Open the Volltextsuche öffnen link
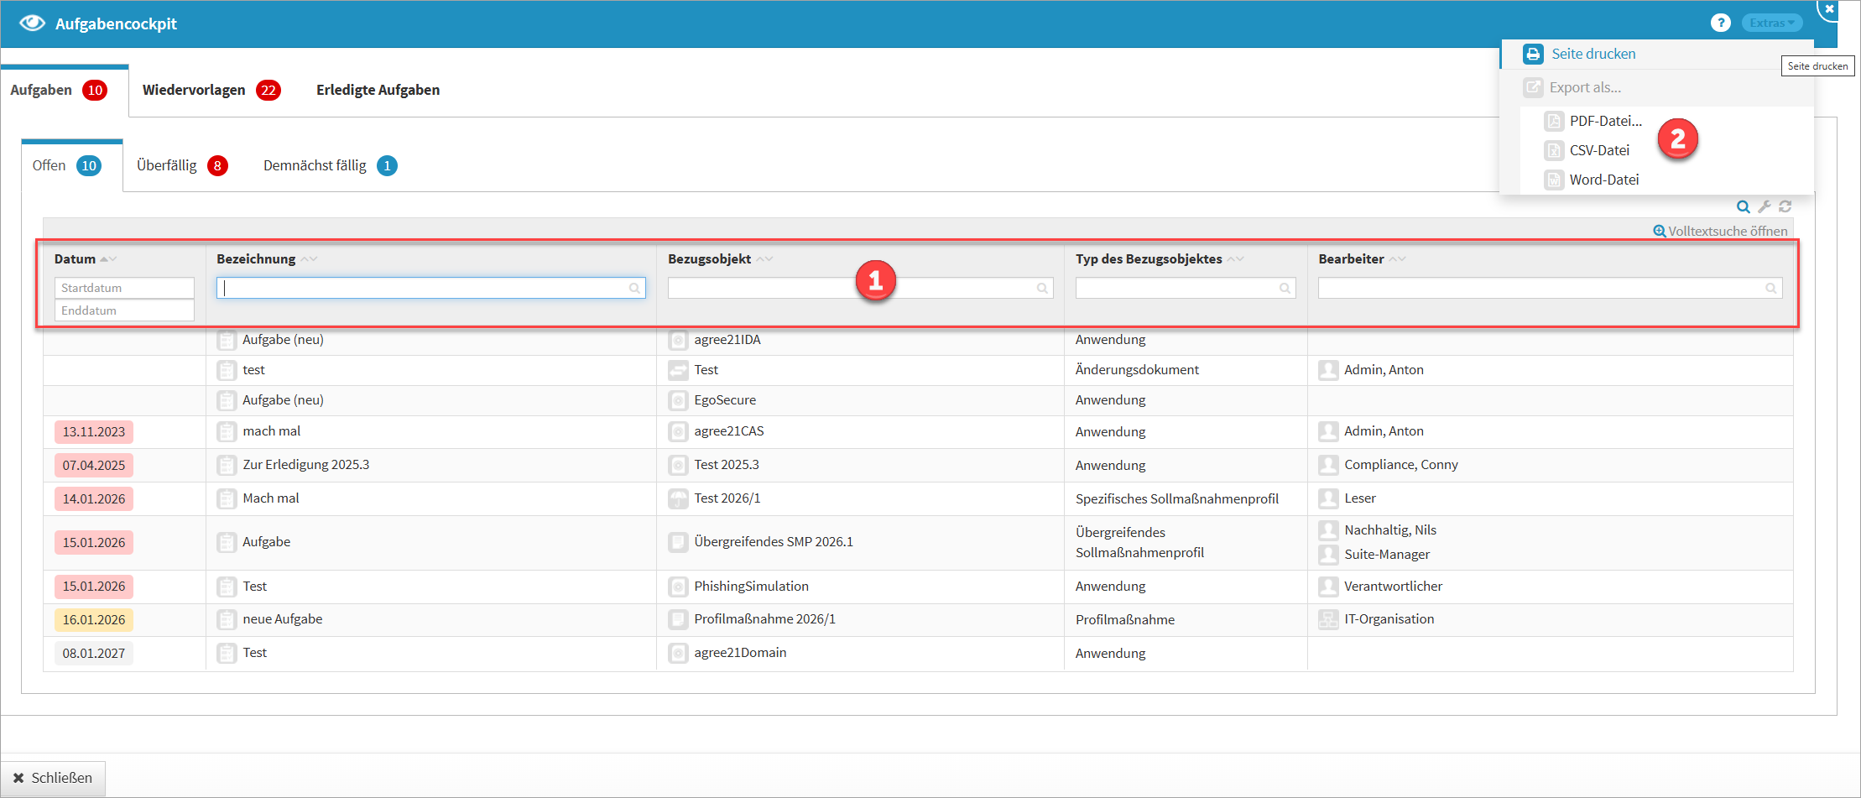 click(1720, 231)
